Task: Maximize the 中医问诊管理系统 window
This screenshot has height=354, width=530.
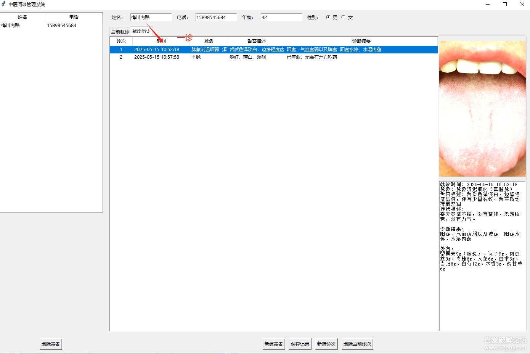Action: (x=505, y=4)
